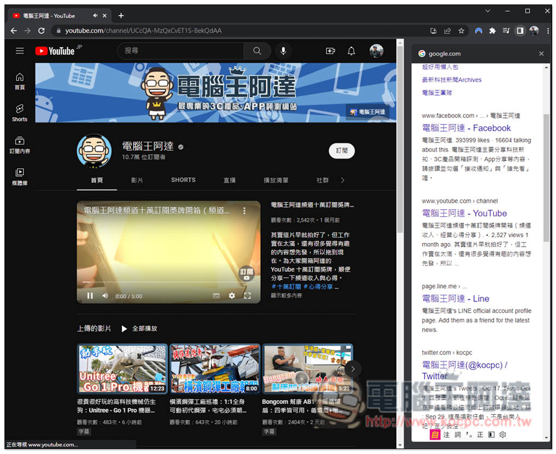This screenshot has width=556, height=454.
Task: Click the share page icon in address bar
Action: point(447,31)
